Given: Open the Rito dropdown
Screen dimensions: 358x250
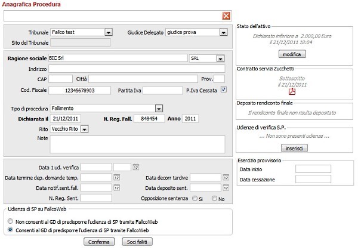Looking at the screenshot, I should coord(84,128).
